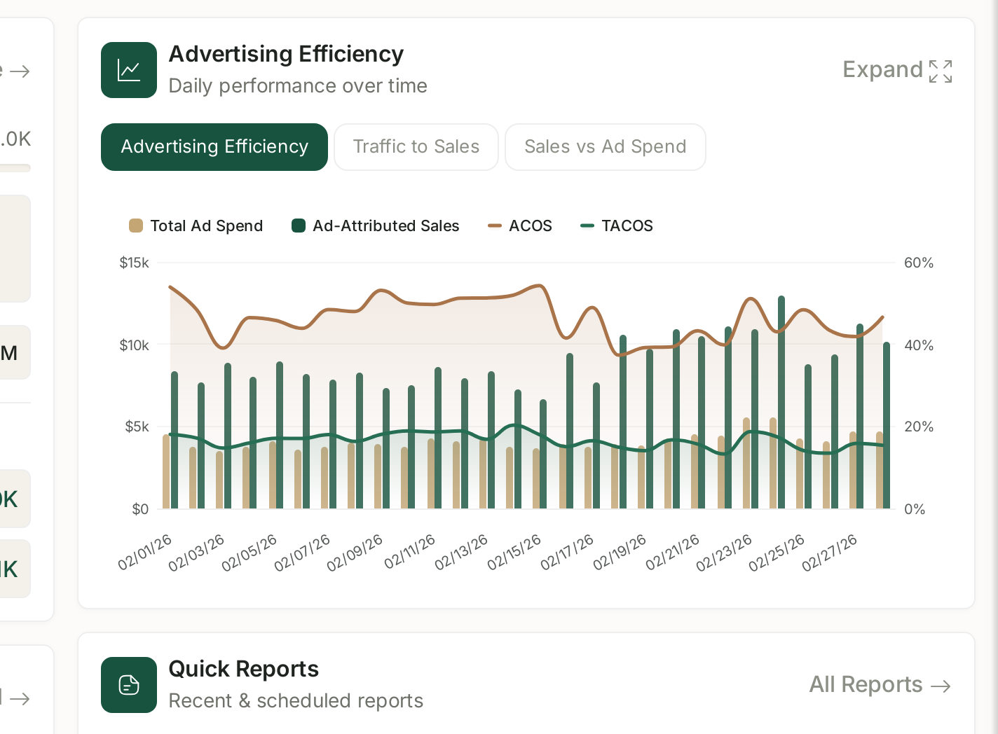
Task: Click the 02/27/26 date axis label
Action: point(830,553)
